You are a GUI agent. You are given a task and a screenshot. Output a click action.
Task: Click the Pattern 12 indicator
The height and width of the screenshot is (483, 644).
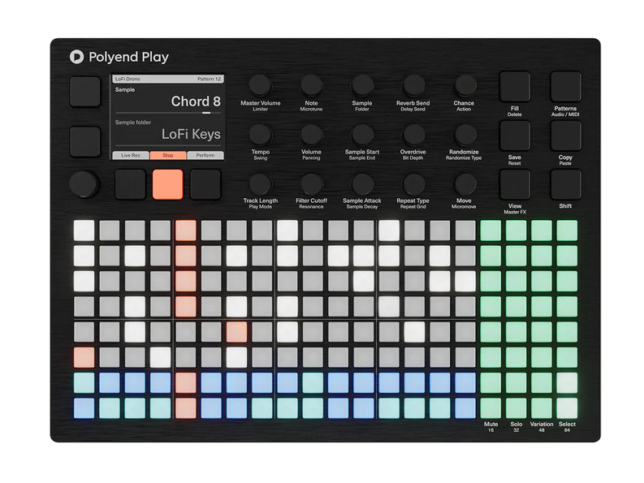(x=209, y=79)
